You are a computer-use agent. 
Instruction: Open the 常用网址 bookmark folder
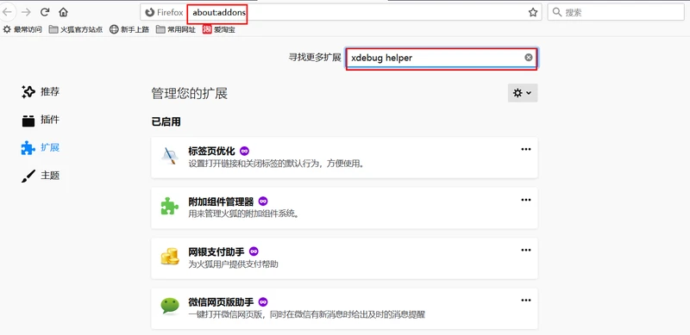coord(176,29)
